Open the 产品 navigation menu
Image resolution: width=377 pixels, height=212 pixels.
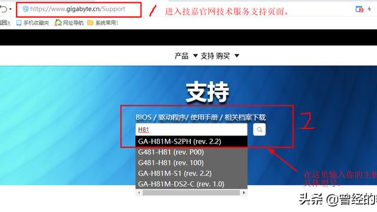[x=181, y=56]
